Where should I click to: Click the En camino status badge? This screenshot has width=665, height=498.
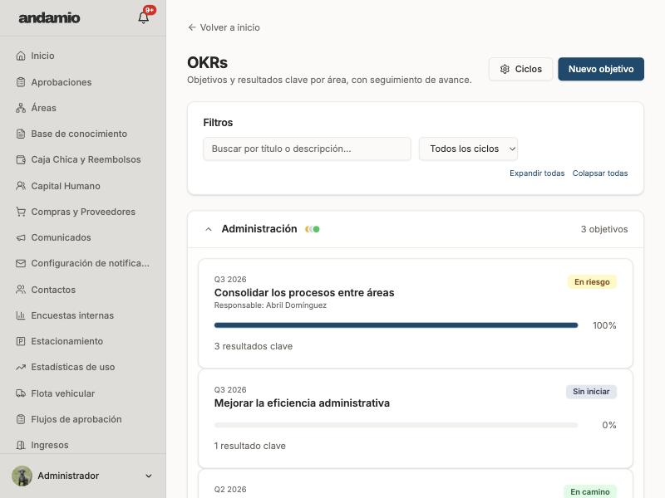coord(590,491)
